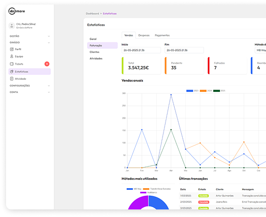Toggle Transferência Bancária orange pie legend
266x217 pixels.
(x=146, y=189)
